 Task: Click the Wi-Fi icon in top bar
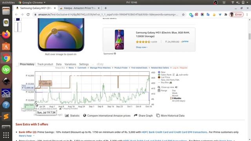pyautogui.click(x=233, y=2)
